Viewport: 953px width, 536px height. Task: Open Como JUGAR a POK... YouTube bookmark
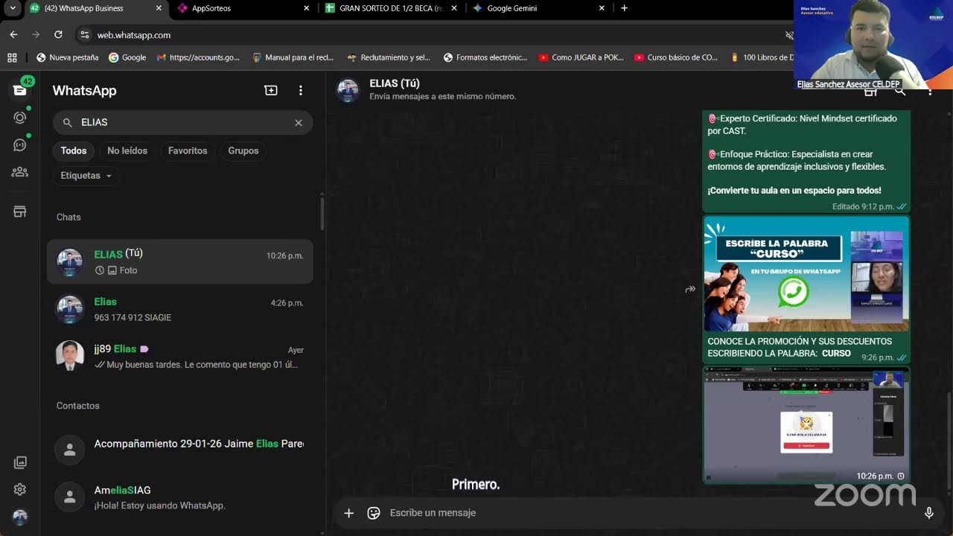pyautogui.click(x=581, y=57)
